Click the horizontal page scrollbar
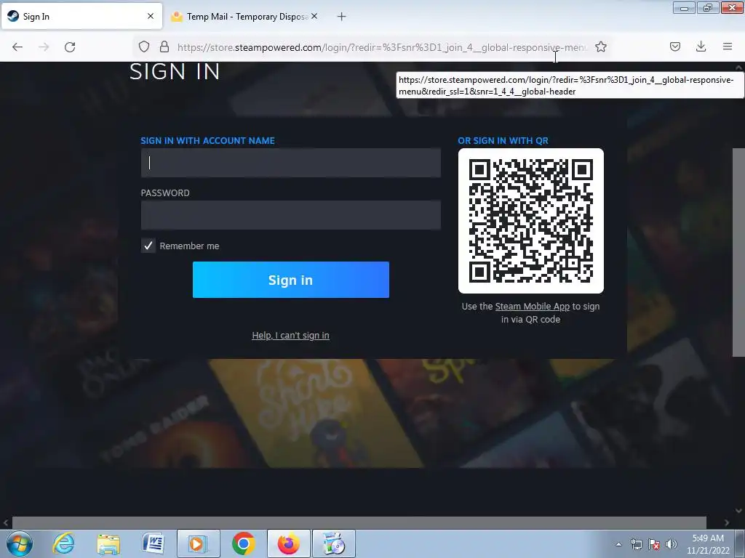 [359, 522]
